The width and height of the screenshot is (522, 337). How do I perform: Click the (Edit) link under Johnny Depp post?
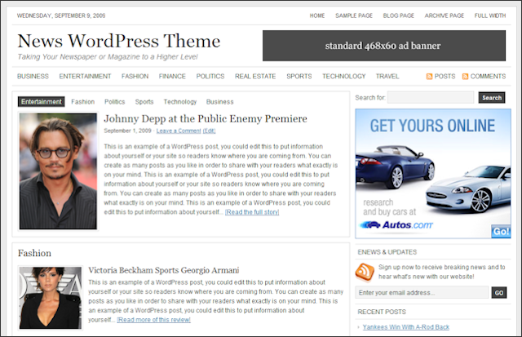209,131
